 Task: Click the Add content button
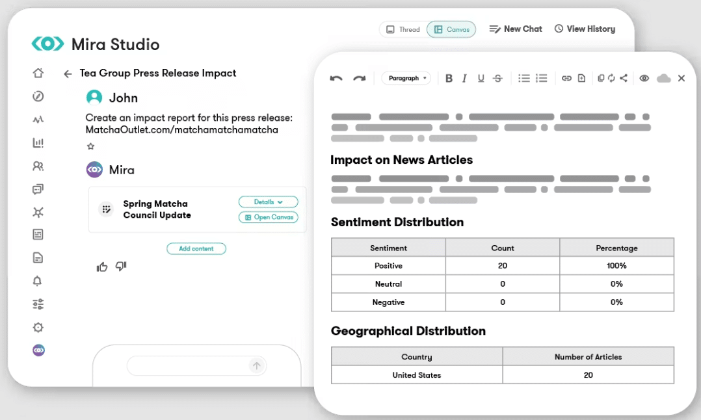pos(196,248)
